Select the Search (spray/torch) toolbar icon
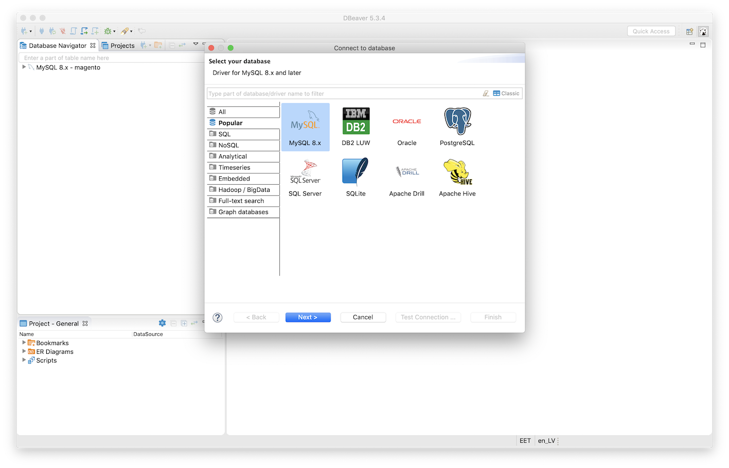Viewport: 729px width, 468px height. pyautogui.click(x=125, y=31)
